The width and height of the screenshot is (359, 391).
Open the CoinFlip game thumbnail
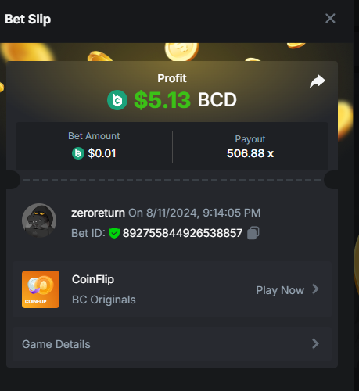[x=41, y=289]
